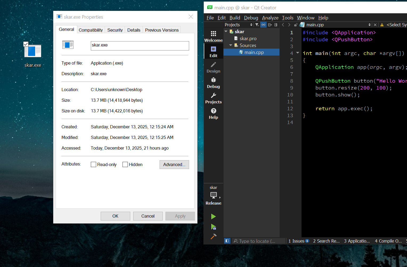Build project using hammer icon
The image size is (407, 267).
coord(213,236)
